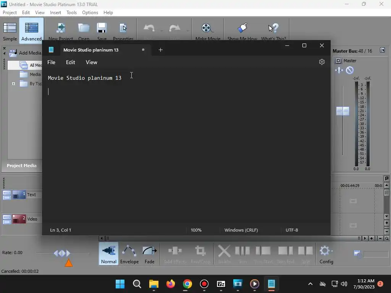The width and height of the screenshot is (391, 293).
Task: Switch to Simple editing mode
Action: point(10,31)
